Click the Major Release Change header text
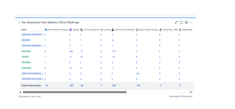 [x=148, y=30]
